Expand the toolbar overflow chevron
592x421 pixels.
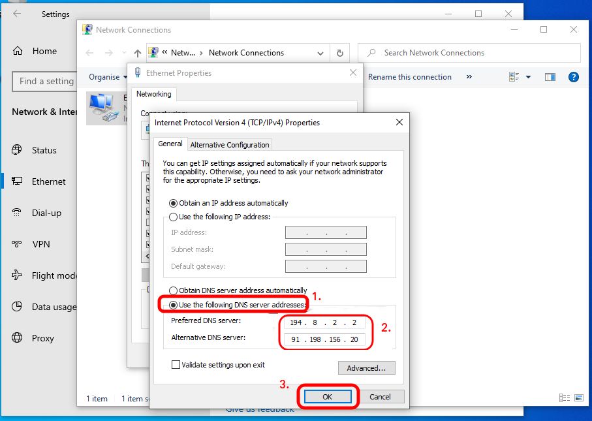point(469,77)
